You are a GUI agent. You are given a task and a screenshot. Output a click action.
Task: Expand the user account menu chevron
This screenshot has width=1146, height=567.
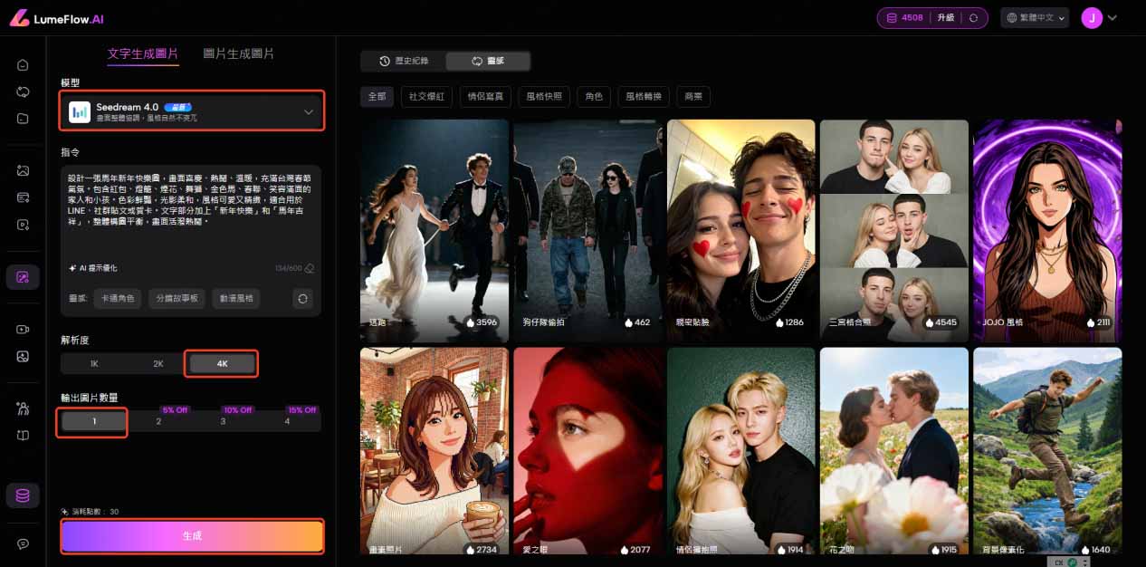(x=1113, y=17)
